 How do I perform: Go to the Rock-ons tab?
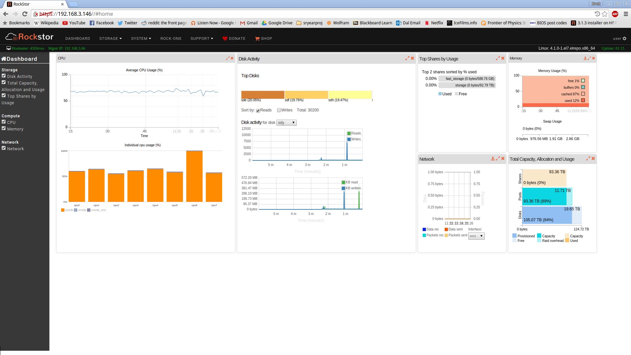point(171,38)
